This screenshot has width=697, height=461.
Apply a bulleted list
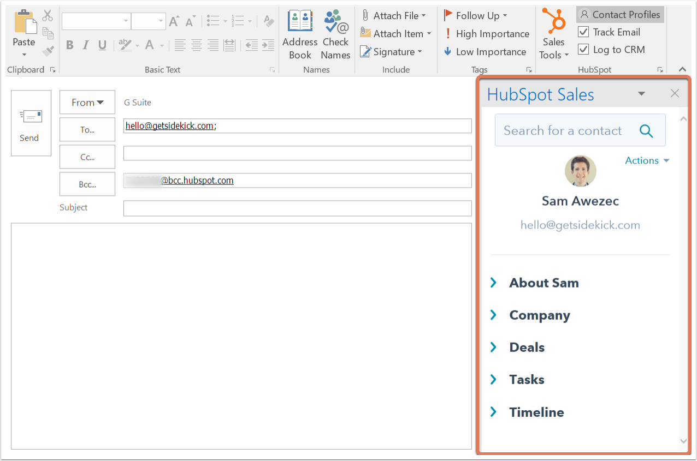[213, 21]
